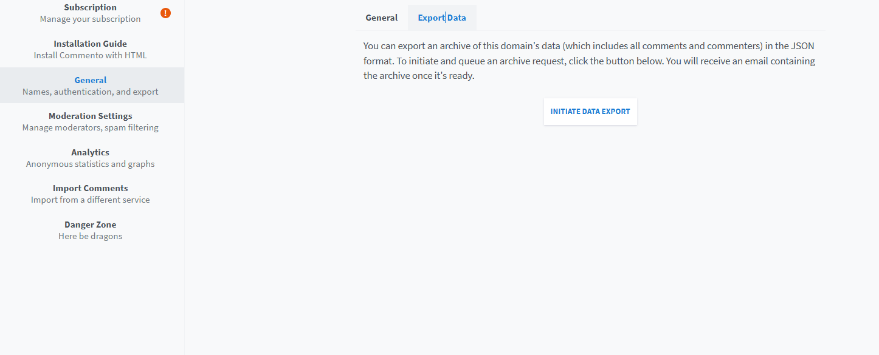Go to Moderation Settings
The image size is (879, 355).
pos(90,116)
